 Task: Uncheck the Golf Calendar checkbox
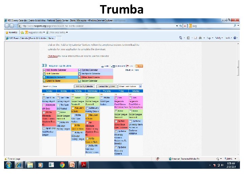click(44, 74)
